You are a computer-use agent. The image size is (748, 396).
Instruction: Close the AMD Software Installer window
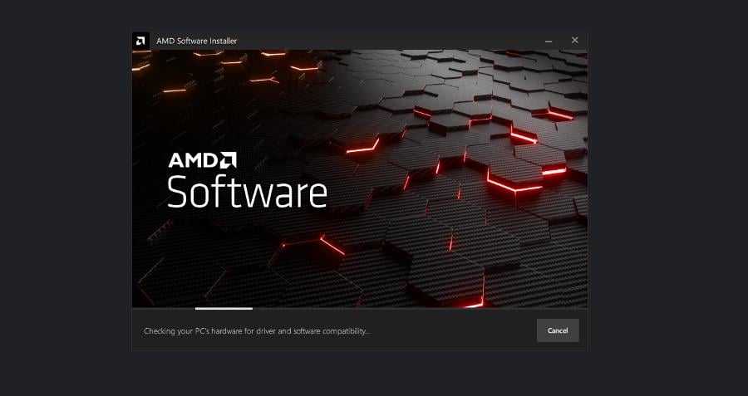[575, 41]
